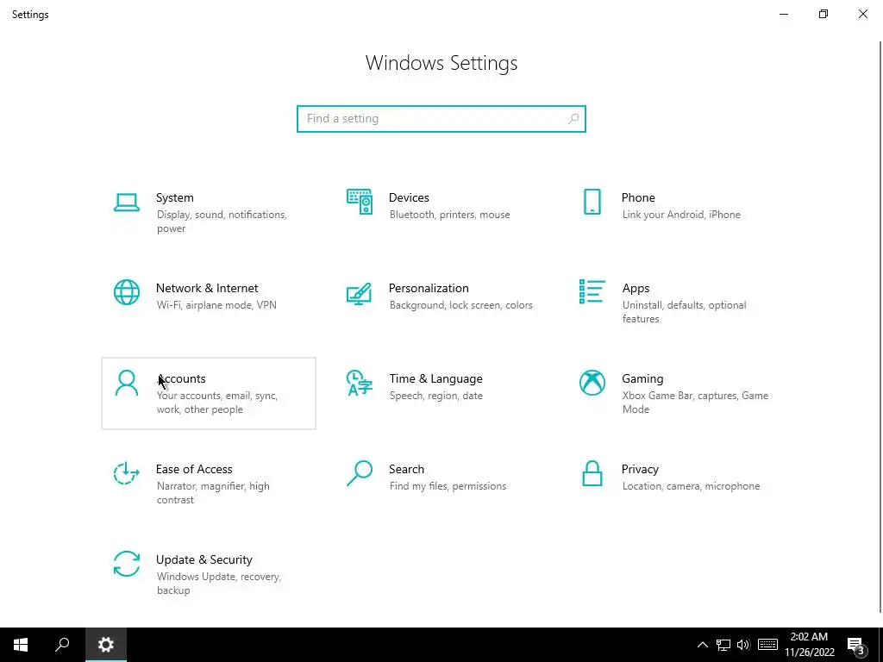Click 'Windows Update, recovery, backup' description
883x662 pixels.
tap(218, 584)
